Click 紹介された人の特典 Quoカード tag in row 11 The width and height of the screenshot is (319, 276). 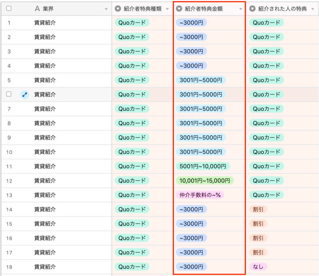point(267,166)
